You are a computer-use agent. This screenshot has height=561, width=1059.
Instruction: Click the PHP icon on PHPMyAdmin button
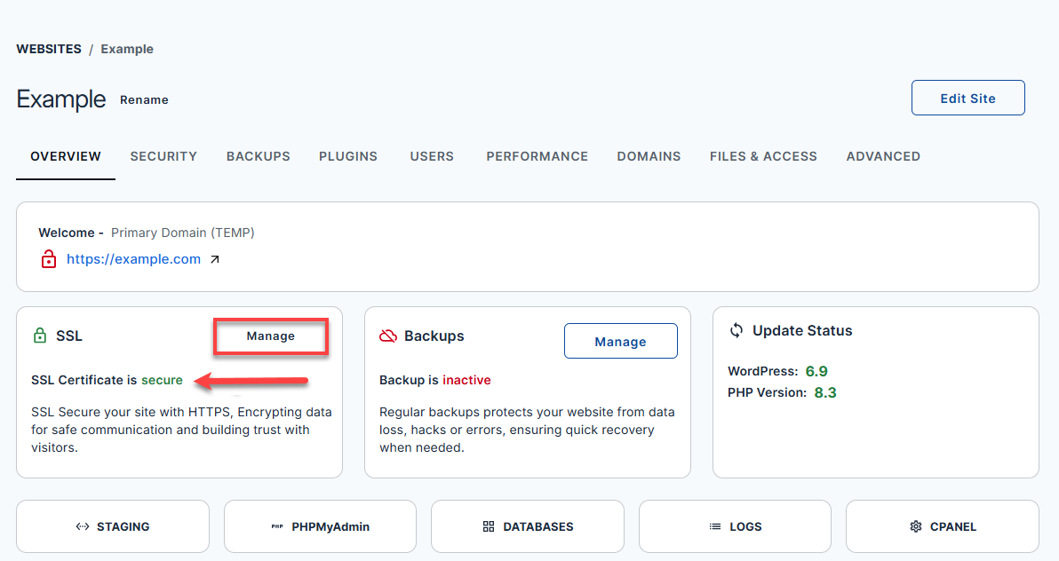277,526
